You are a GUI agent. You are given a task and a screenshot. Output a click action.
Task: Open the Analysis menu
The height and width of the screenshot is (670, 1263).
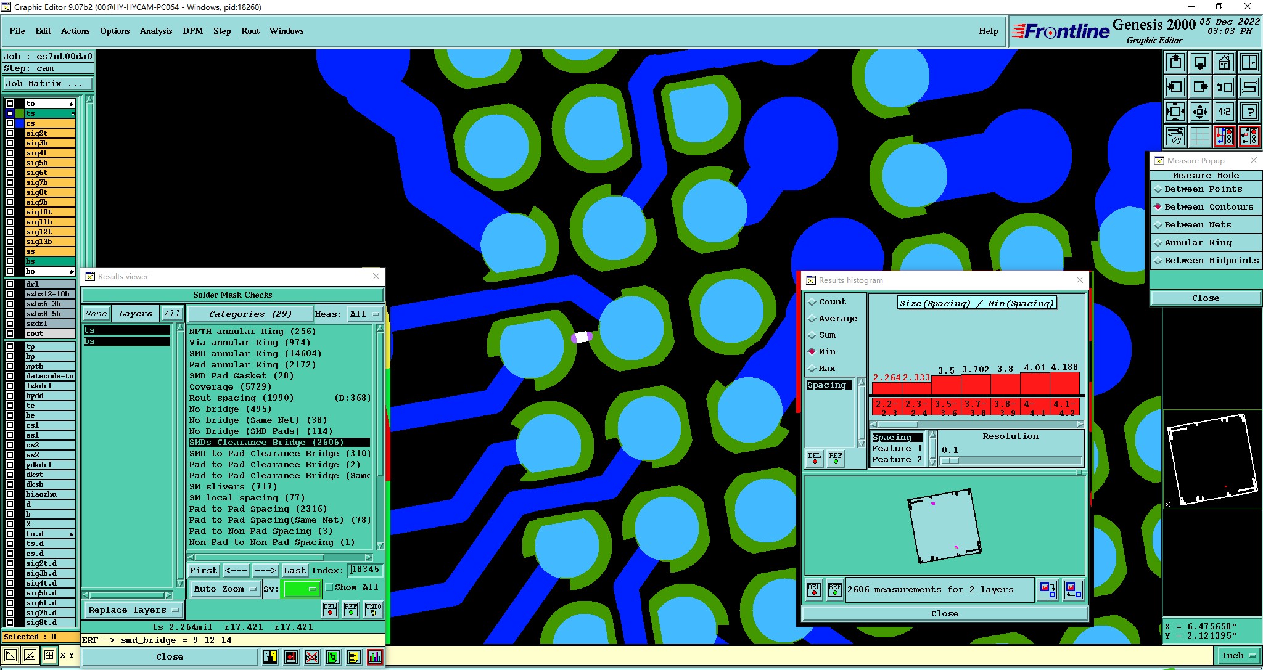click(x=155, y=31)
